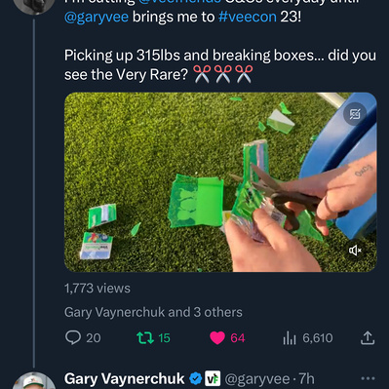Open Gary Vaynerchuk's profile name

[125, 378]
